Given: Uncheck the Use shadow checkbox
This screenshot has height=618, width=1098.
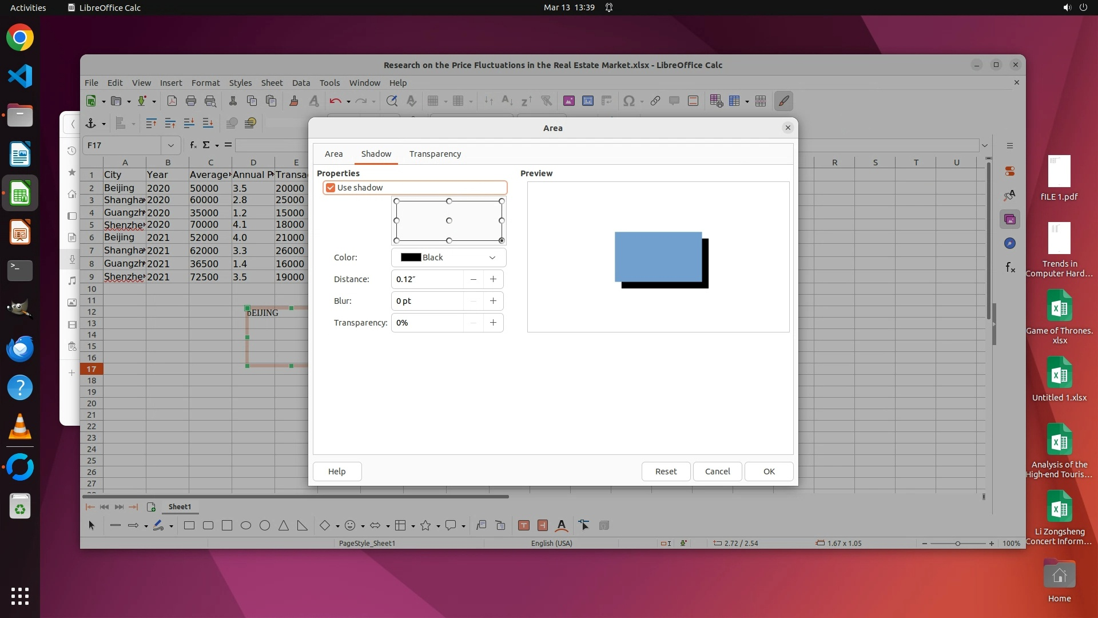Looking at the screenshot, I should 331,188.
